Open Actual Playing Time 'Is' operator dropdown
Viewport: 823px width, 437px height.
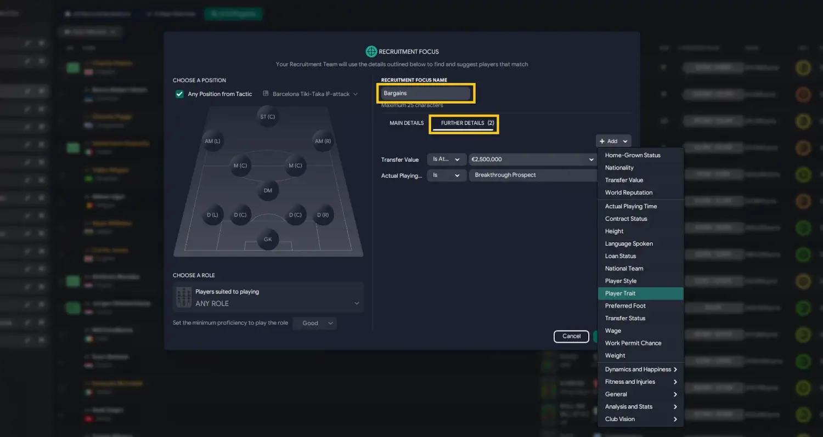click(447, 175)
